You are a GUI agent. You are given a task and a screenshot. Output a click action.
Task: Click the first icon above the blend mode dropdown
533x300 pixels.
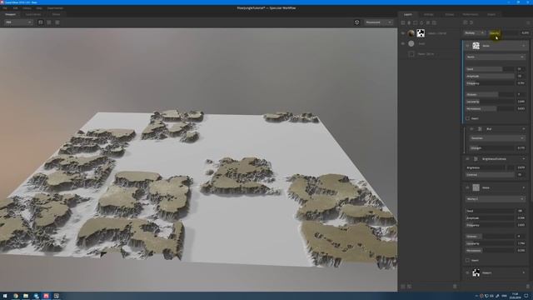click(466, 22)
